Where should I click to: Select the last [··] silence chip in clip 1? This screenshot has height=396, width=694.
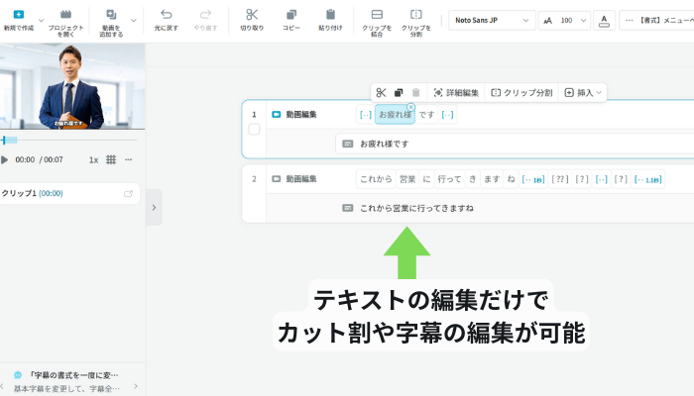tap(447, 115)
